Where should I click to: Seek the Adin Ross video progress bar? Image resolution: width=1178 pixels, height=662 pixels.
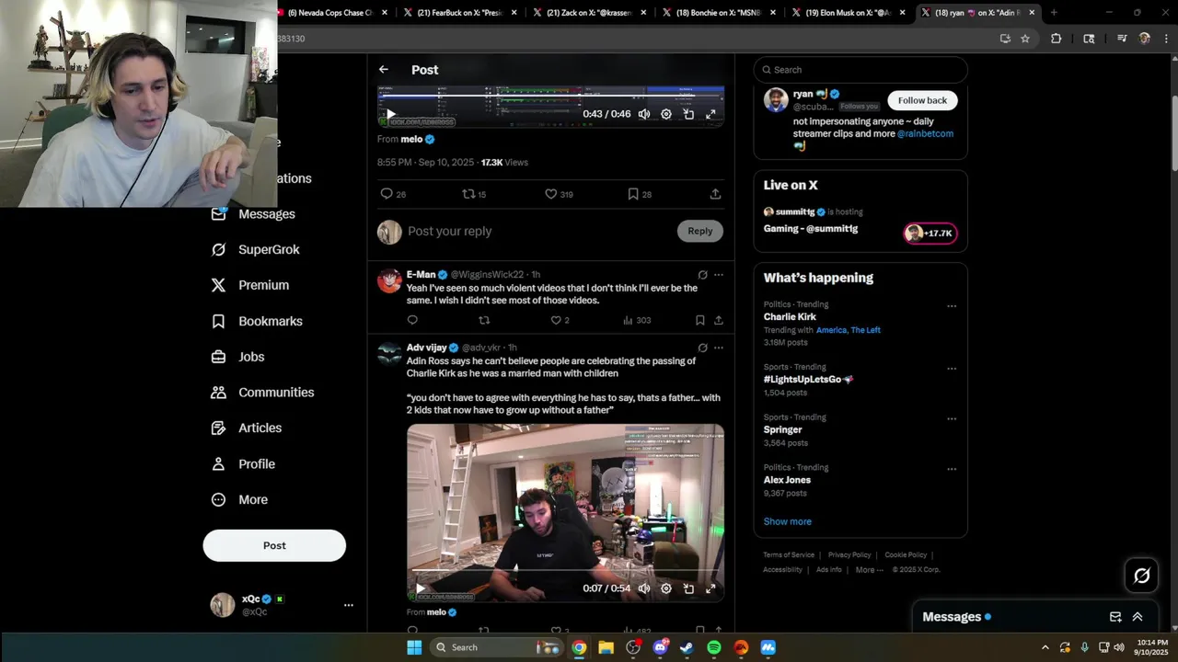click(565, 571)
